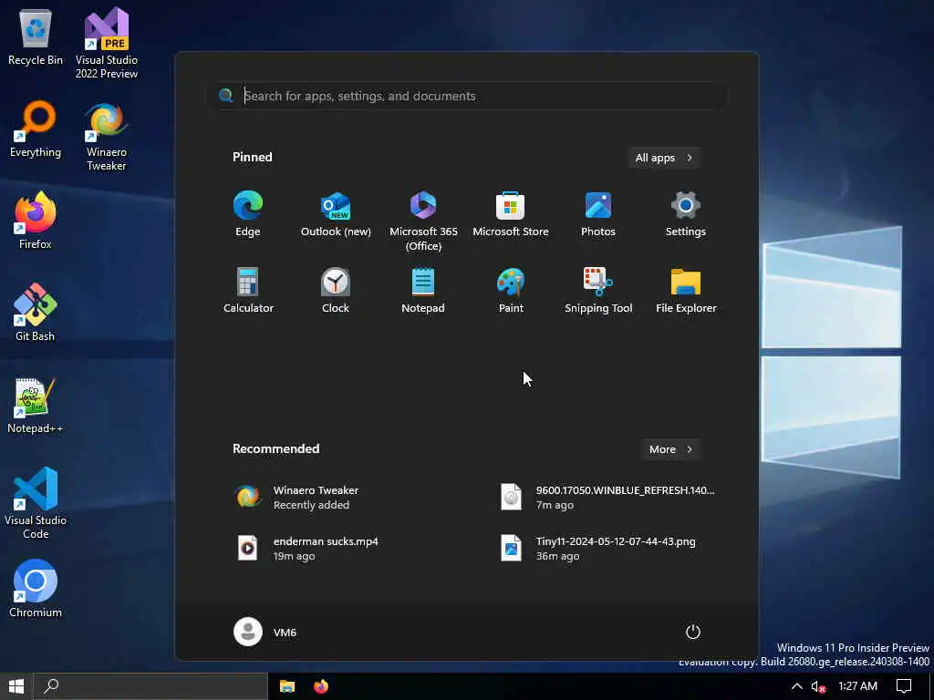
Task: Show More recommended items
Action: [670, 449]
